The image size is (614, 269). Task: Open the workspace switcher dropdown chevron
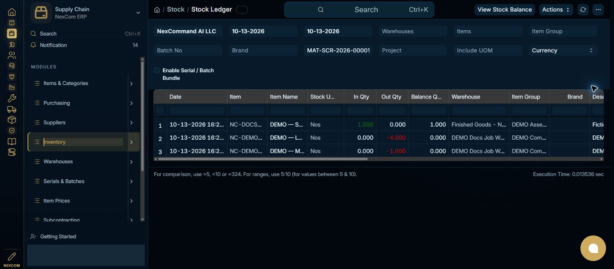(138, 13)
